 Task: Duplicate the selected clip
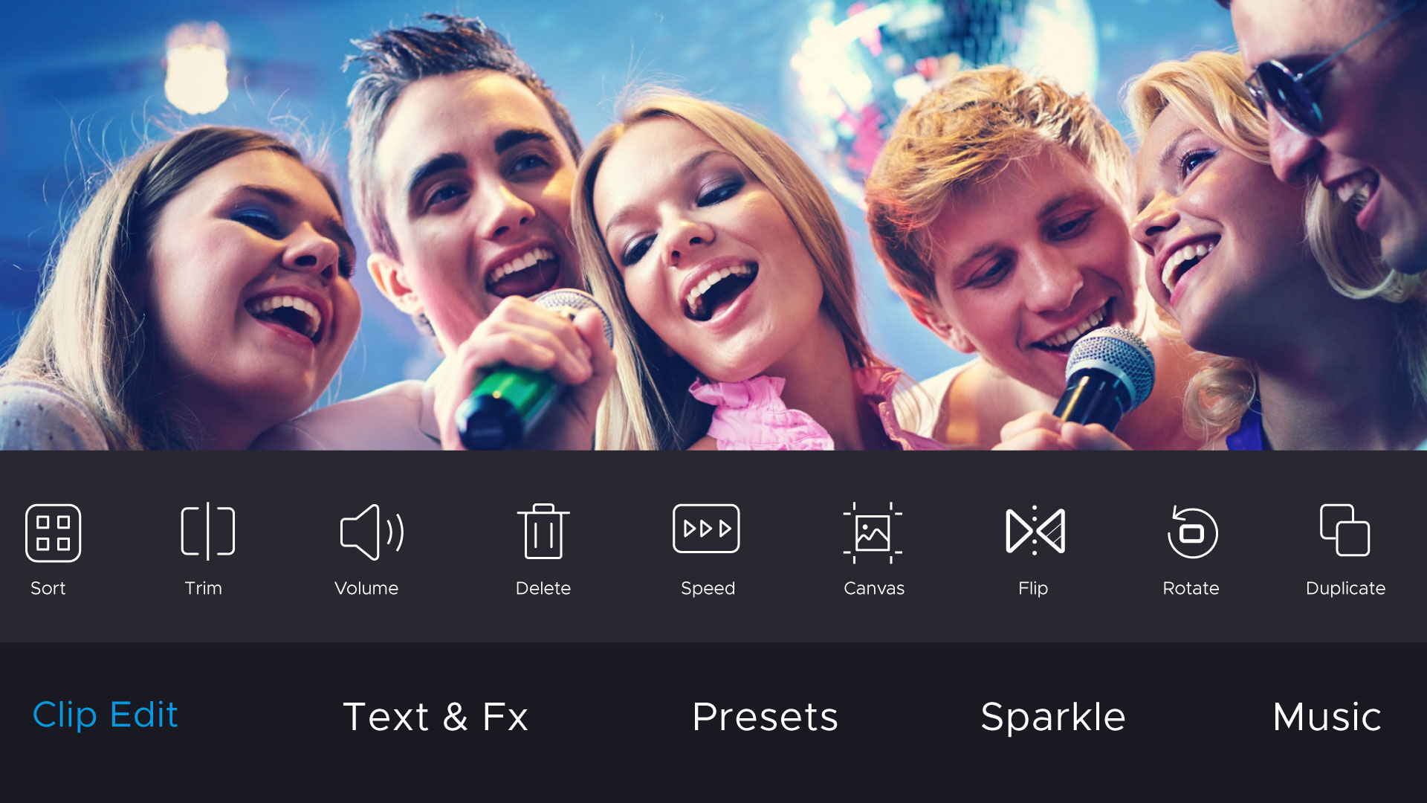click(1346, 547)
